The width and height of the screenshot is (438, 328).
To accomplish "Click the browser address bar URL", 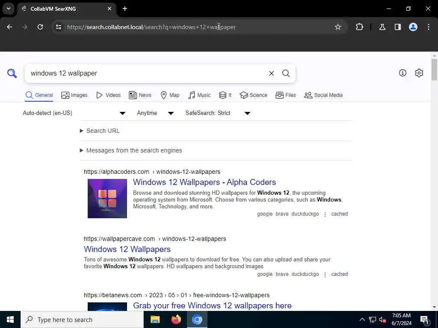I will pyautogui.click(x=151, y=27).
